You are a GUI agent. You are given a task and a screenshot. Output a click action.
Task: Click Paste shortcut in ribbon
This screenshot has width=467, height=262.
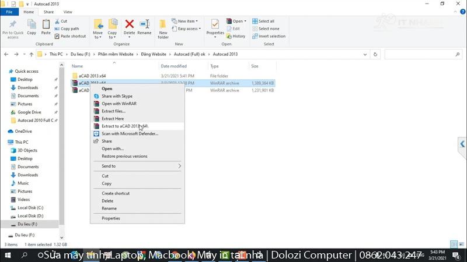pos(70,36)
